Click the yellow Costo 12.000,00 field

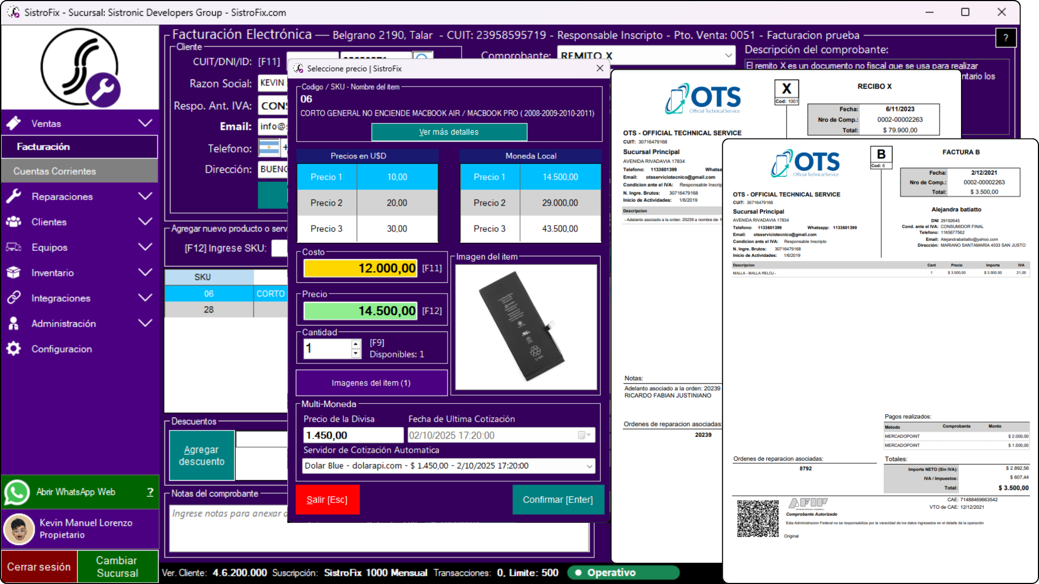click(360, 268)
